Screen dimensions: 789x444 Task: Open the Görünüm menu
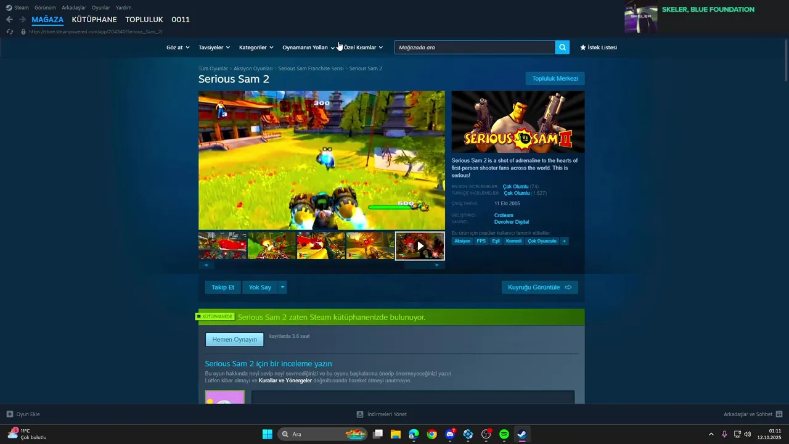45,7
